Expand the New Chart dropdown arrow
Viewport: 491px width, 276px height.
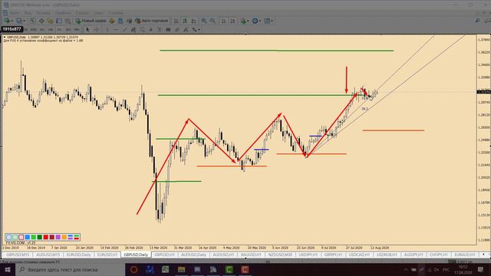12,21
